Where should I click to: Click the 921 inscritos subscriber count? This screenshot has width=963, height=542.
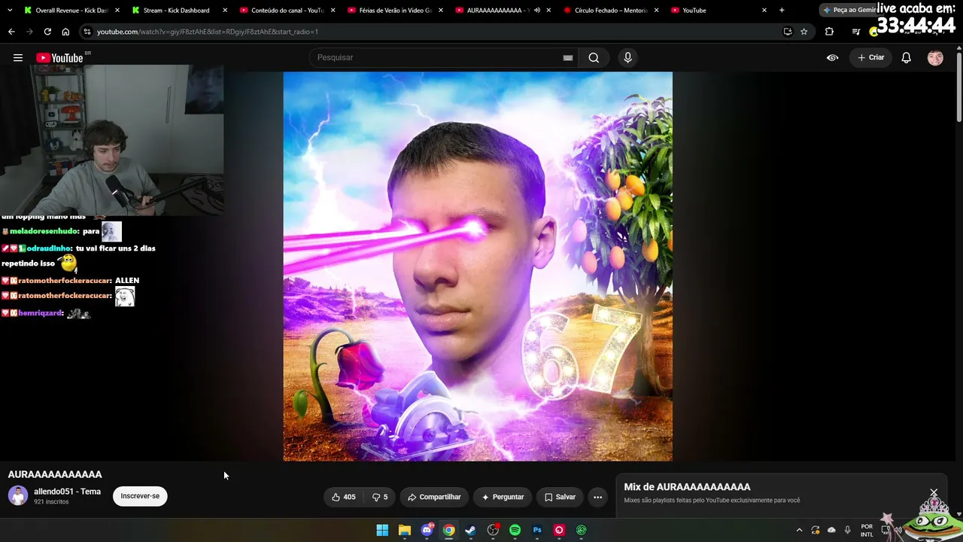[51, 502]
